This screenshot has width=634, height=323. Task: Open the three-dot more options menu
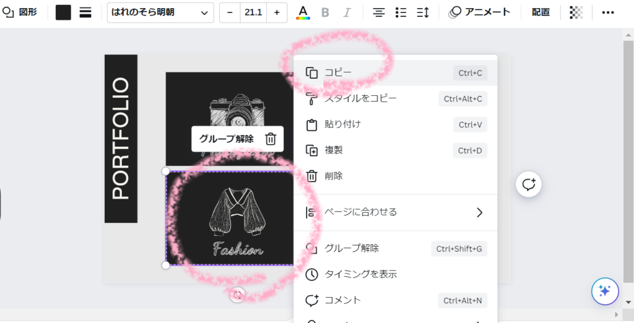608,12
